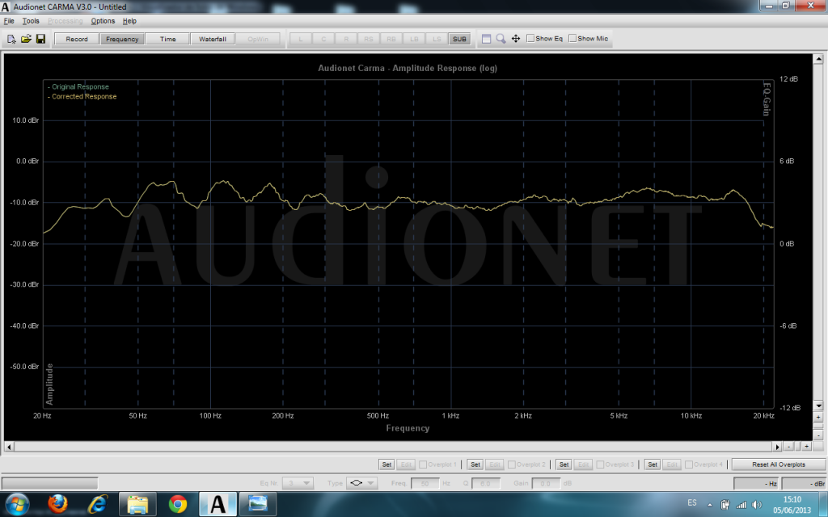Click the New measurement file icon
Image resolution: width=828 pixels, height=517 pixels.
[x=11, y=39]
